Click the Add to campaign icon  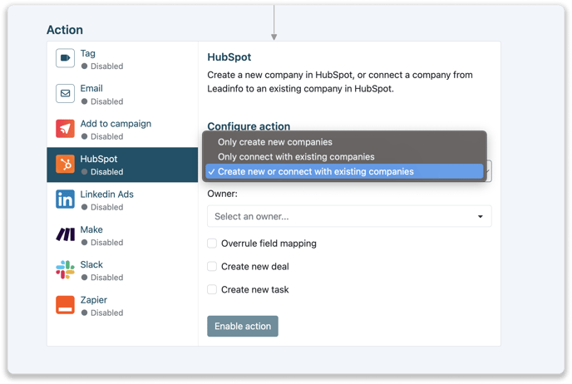pyautogui.click(x=65, y=129)
